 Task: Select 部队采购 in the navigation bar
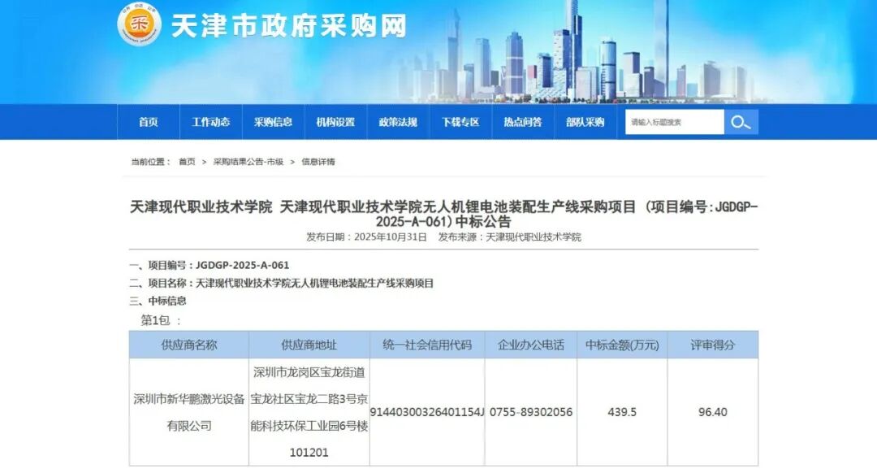tap(585, 122)
